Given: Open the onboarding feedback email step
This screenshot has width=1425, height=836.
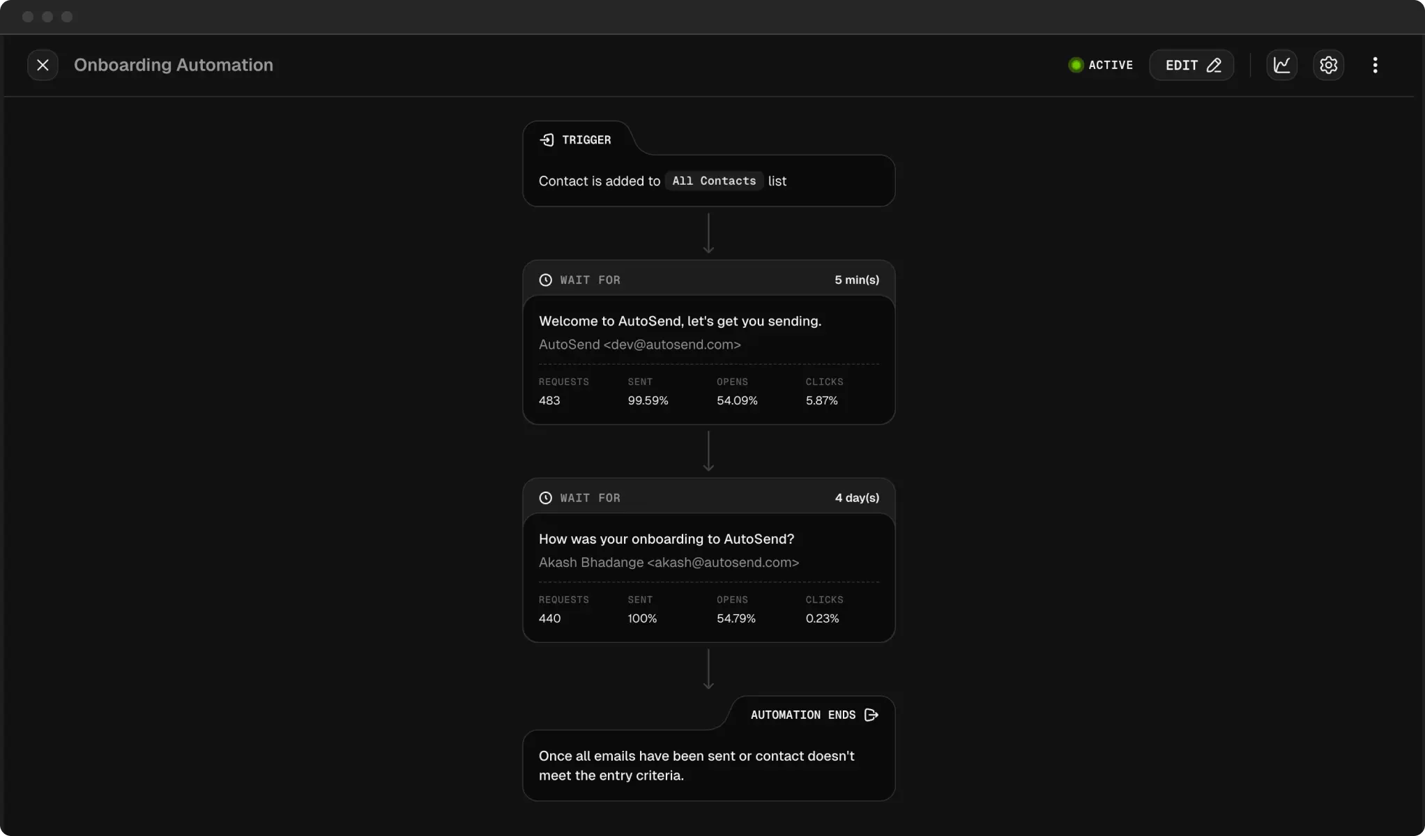Looking at the screenshot, I should click(x=666, y=539).
